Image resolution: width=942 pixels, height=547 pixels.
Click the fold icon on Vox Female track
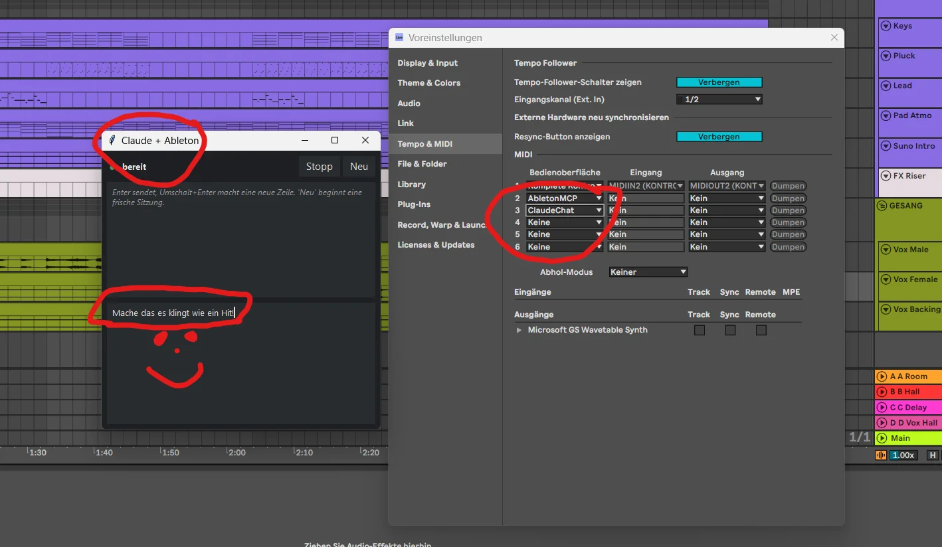pos(886,279)
